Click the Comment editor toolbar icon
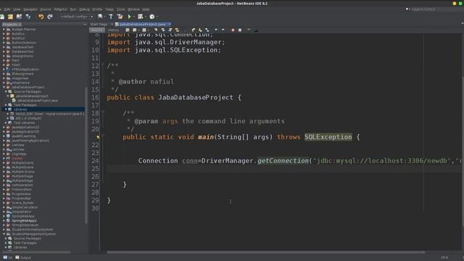Image resolution: width=464 pixels, height=261 pixels. pos(249,30)
